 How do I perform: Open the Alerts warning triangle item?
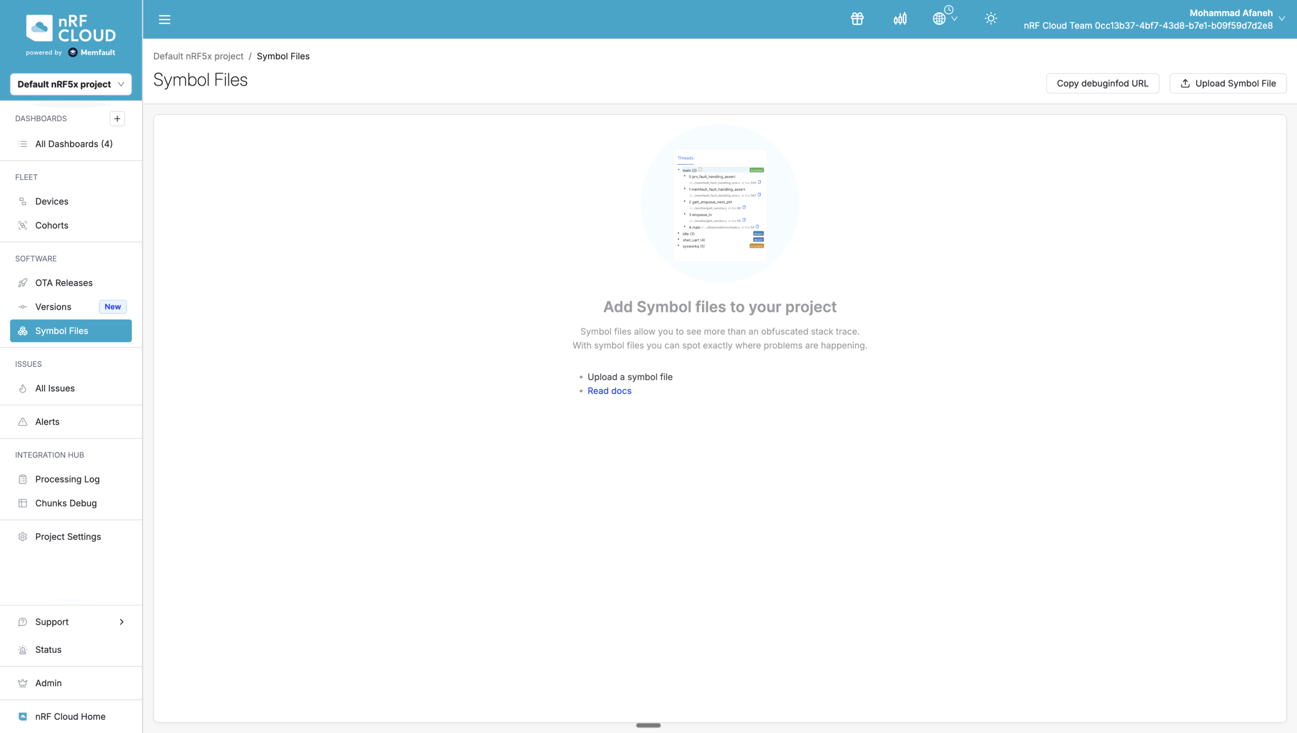click(47, 422)
